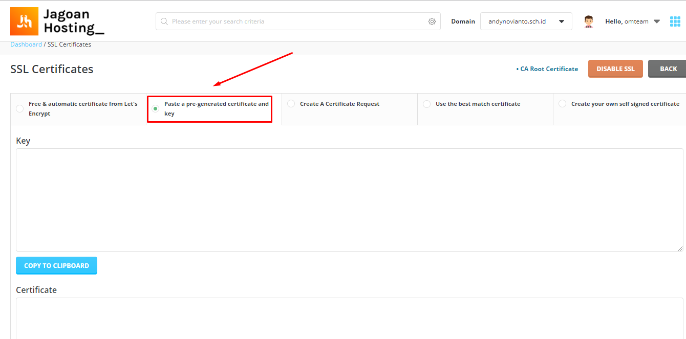This screenshot has height=339, width=686.
Task: Click inside the Certificate text area
Action: coord(343,320)
